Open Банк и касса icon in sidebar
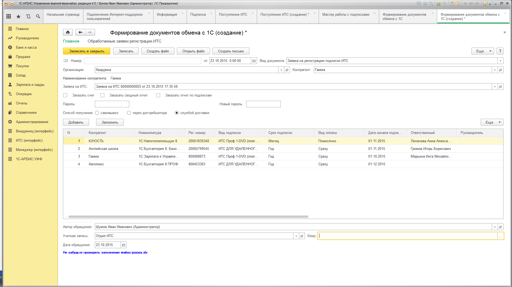The height and width of the screenshot is (287, 512). click(x=10, y=47)
